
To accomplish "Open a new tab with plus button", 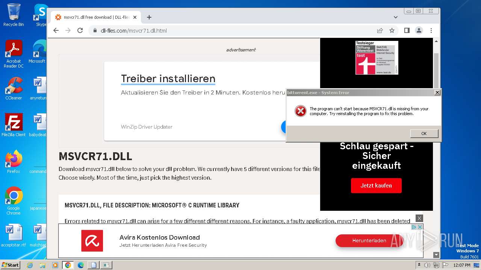I will click(x=149, y=17).
